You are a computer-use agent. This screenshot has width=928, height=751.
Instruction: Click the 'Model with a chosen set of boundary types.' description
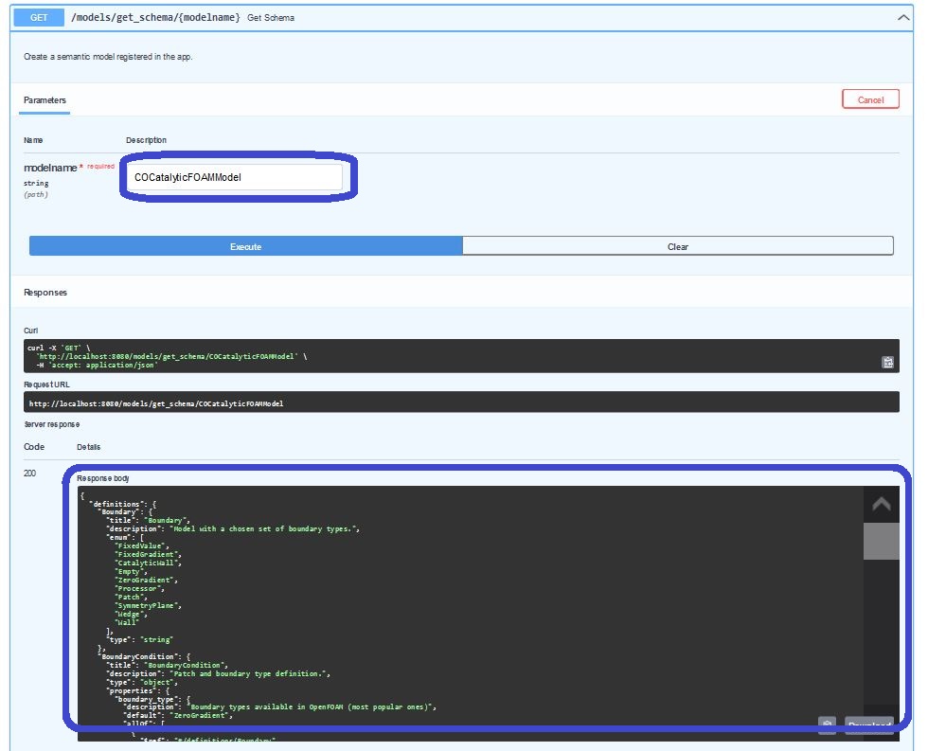[x=264, y=528]
